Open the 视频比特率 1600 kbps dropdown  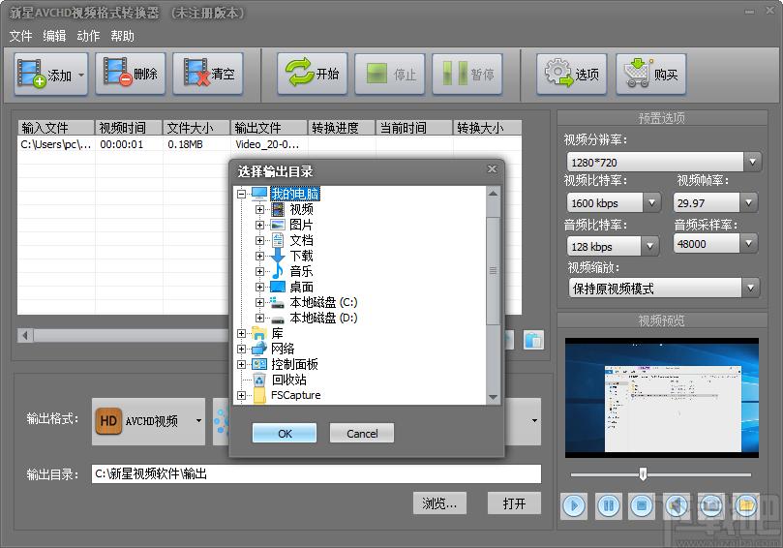[651, 202]
